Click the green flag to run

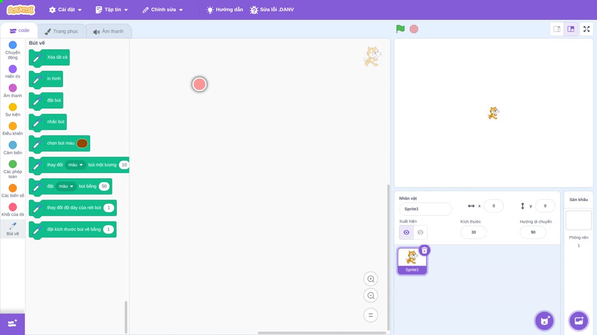[400, 29]
